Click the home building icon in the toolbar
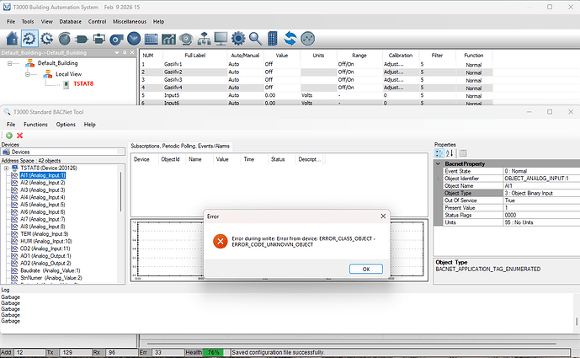This screenshot has width=580, height=358. (11, 38)
